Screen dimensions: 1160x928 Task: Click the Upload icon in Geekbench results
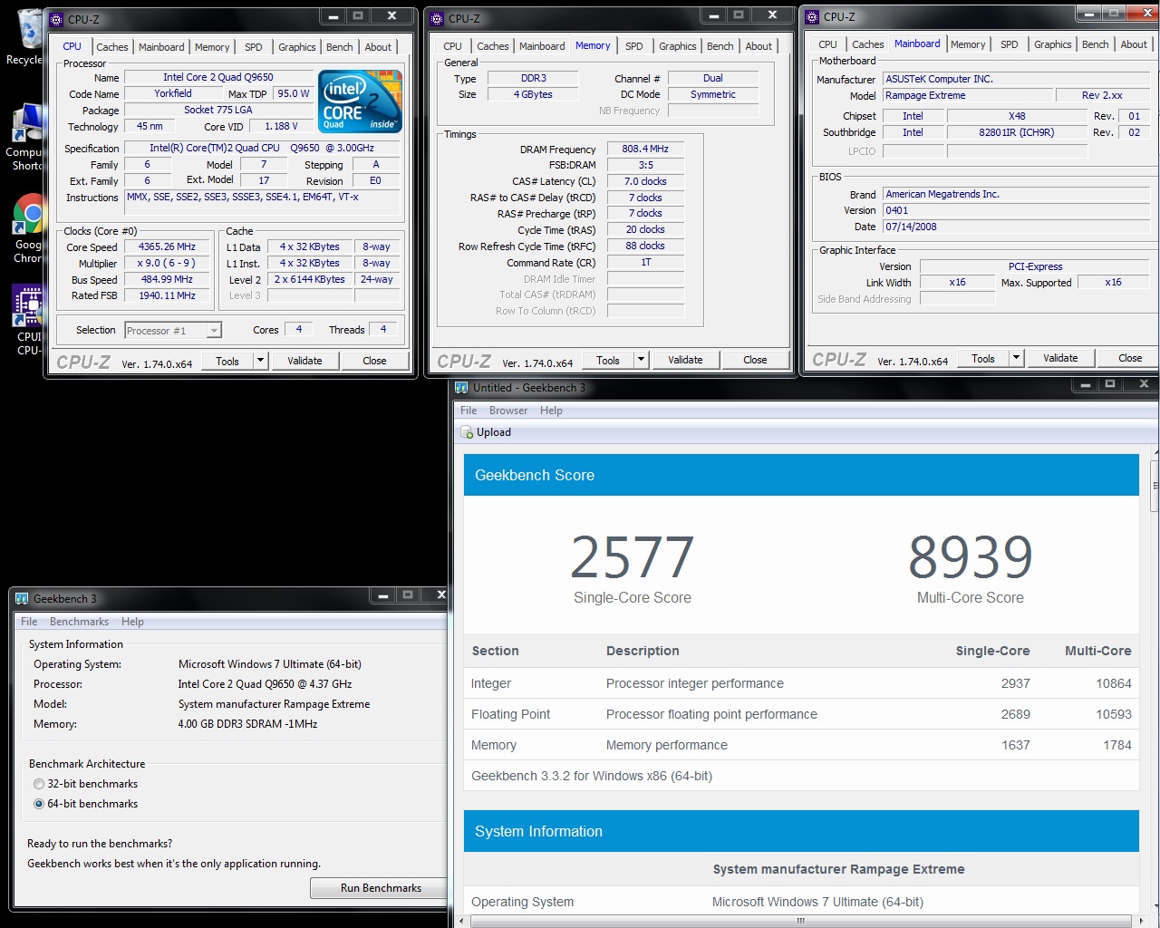(x=468, y=432)
